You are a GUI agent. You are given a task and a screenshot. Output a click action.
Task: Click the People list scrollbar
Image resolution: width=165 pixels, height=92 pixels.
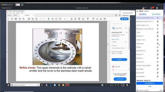(162, 19)
